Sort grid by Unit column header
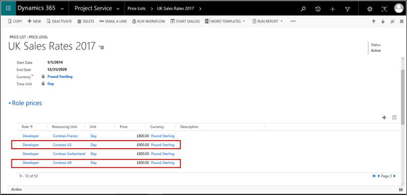Viewport: 407px width, 195px height. pos(93,127)
